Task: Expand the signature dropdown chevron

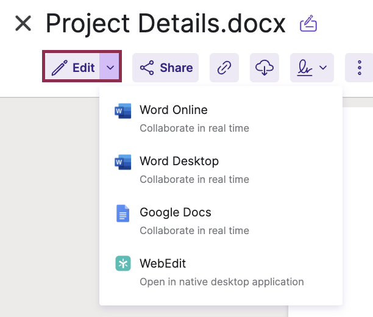Action: pyautogui.click(x=323, y=68)
